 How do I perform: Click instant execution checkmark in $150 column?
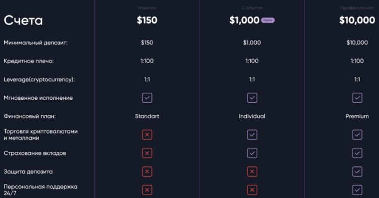pos(147,98)
